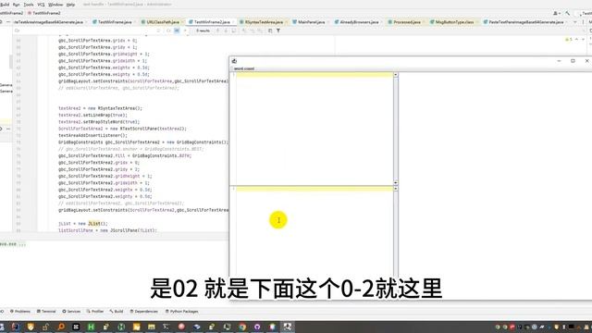The width and height of the screenshot is (592, 333).
Task: Toggle match case in find bar
Action: click(168, 31)
